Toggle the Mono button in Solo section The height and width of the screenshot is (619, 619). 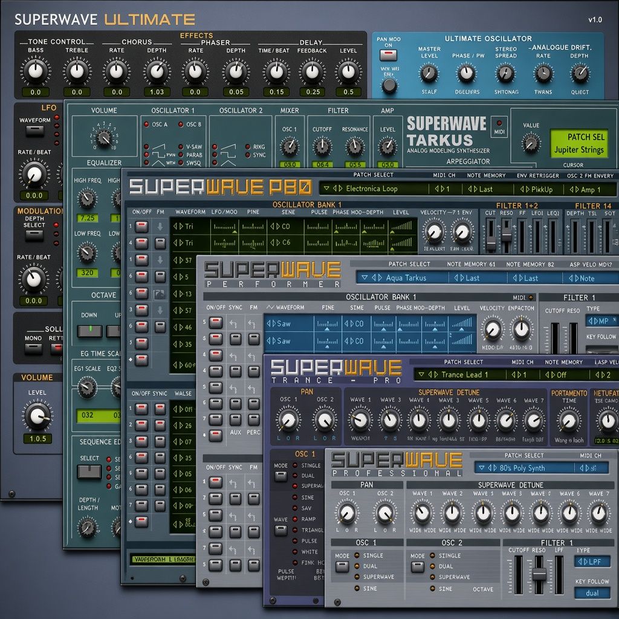pos(33,349)
